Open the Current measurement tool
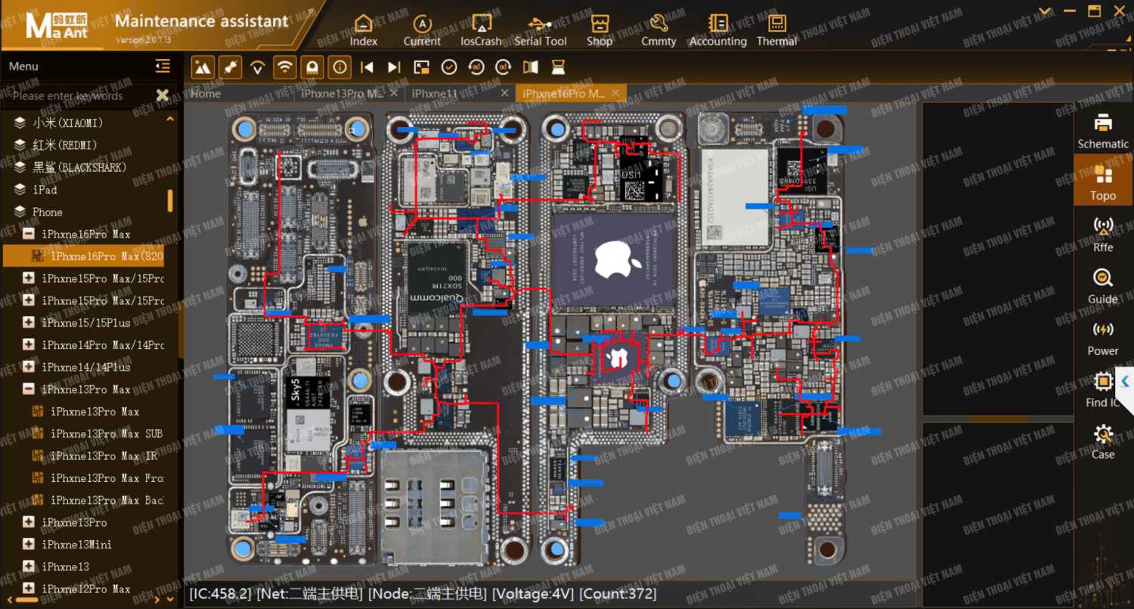1134x609 pixels. [x=422, y=30]
